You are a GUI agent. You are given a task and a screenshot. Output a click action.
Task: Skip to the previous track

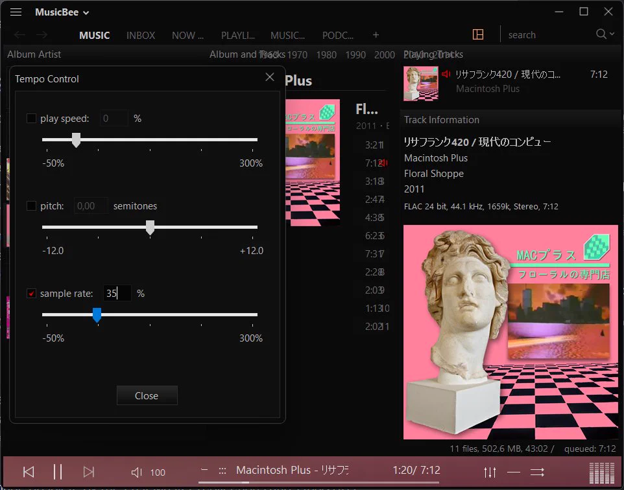point(29,472)
